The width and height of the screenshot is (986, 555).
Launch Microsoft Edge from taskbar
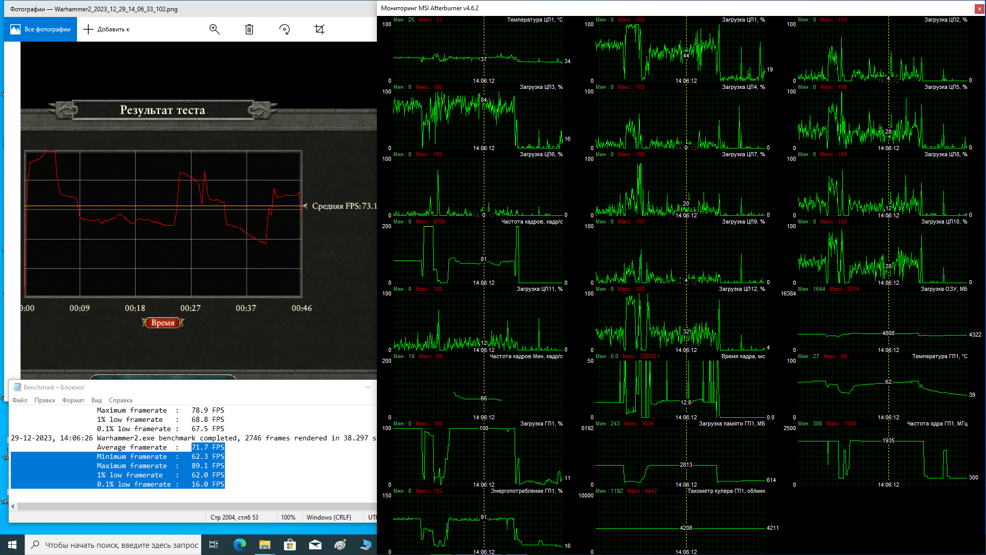(240, 545)
